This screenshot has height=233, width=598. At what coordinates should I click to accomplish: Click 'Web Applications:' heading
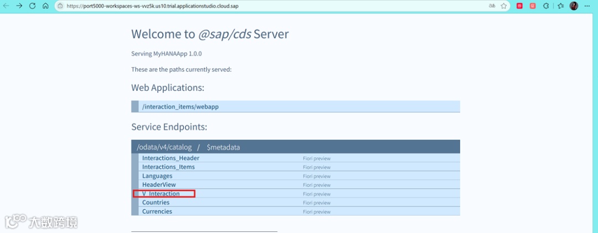tap(168, 87)
